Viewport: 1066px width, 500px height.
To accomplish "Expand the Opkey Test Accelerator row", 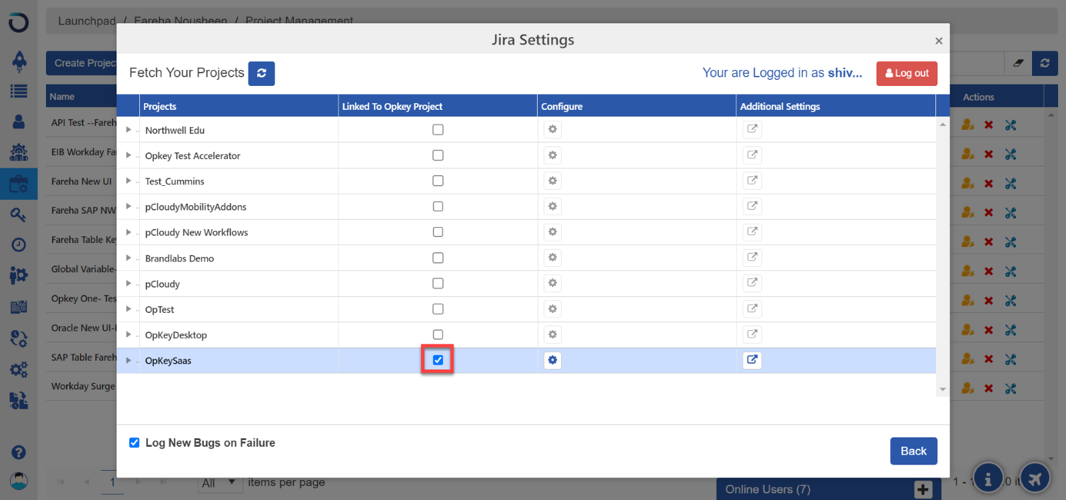I will pyautogui.click(x=129, y=155).
